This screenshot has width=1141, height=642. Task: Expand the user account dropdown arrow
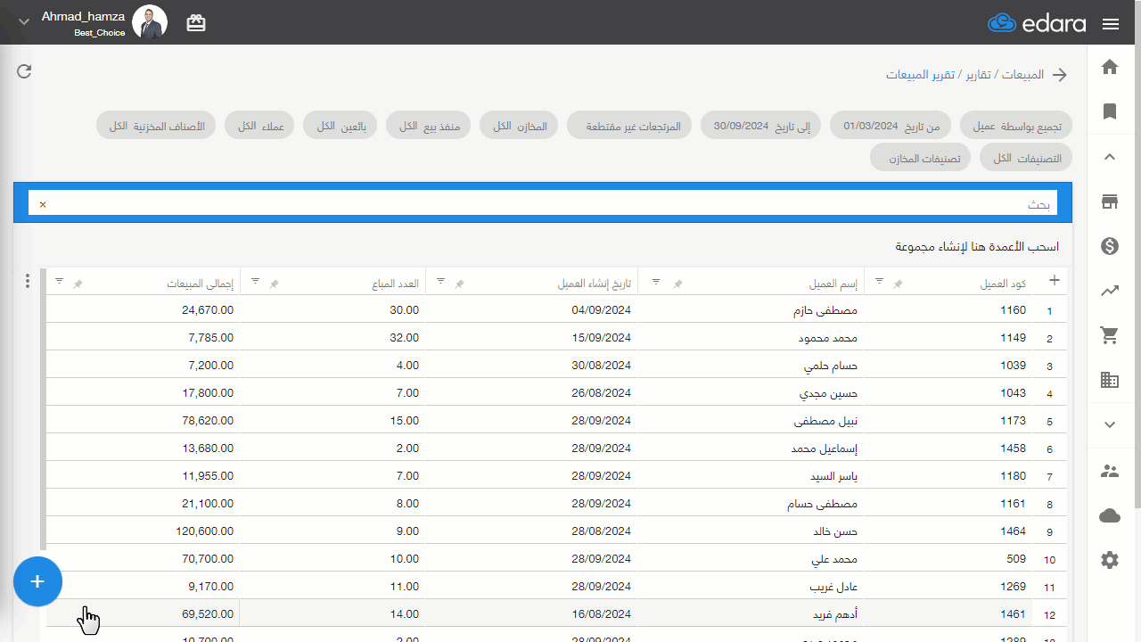coord(24,22)
